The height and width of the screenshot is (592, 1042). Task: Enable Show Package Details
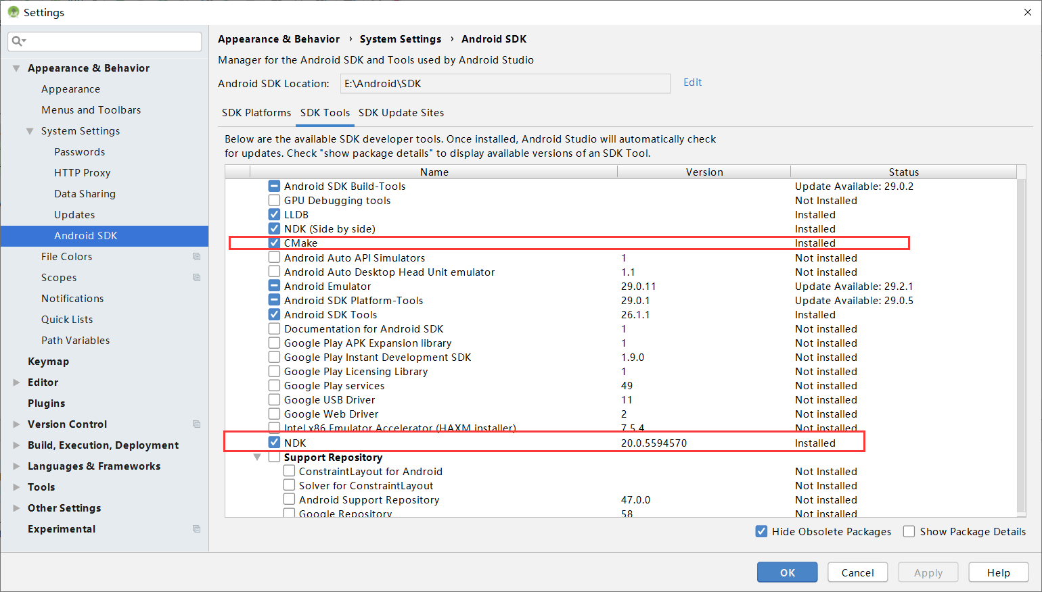pyautogui.click(x=909, y=531)
